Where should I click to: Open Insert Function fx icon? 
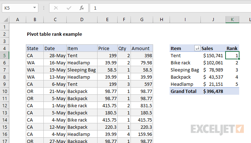pyautogui.click(x=82, y=8)
